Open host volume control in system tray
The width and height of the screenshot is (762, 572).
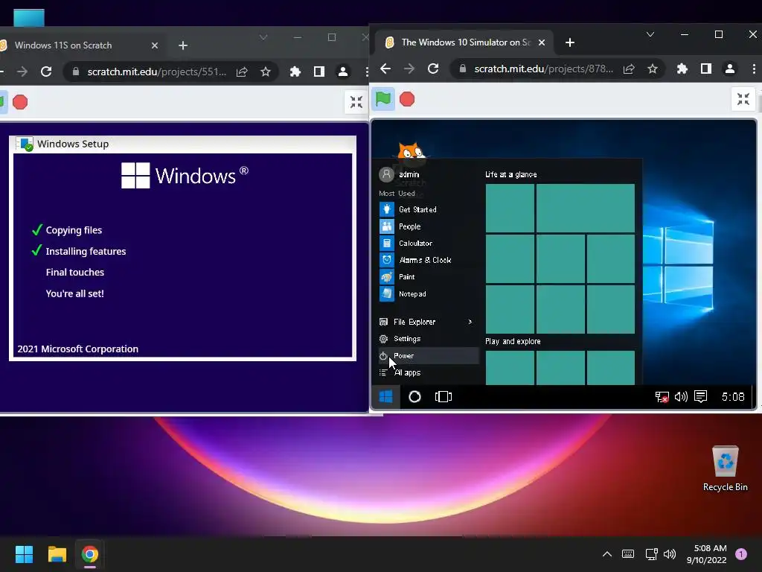point(670,554)
